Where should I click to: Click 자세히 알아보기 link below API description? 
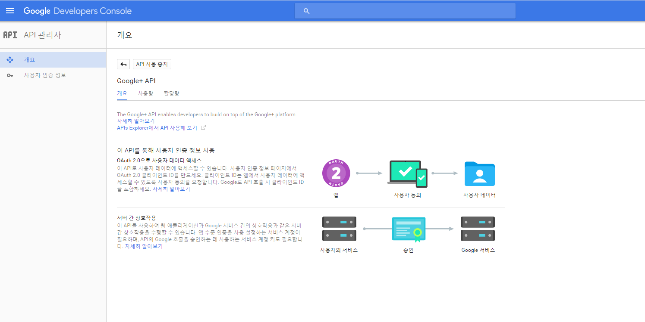click(x=135, y=121)
